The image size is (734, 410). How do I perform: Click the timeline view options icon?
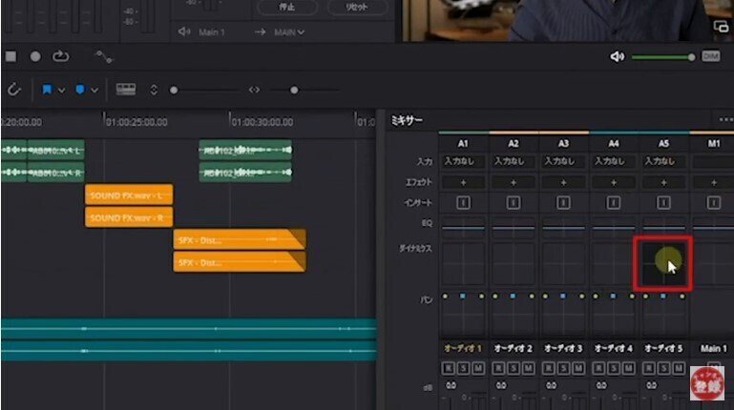[x=126, y=90]
